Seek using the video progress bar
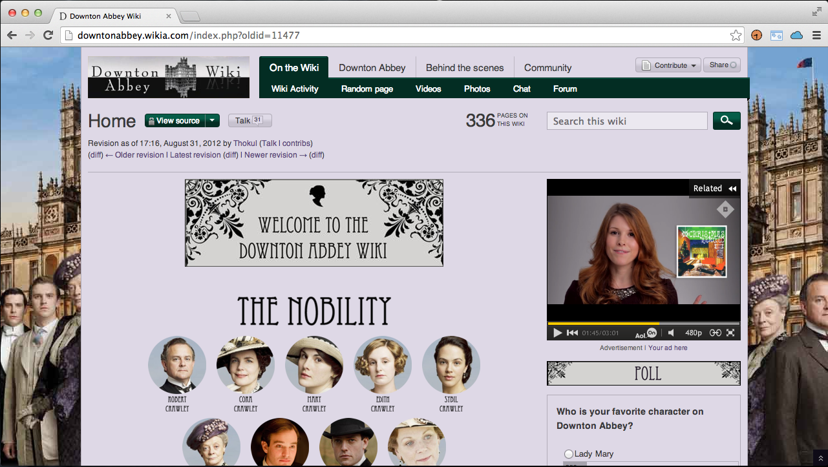This screenshot has height=467, width=828. tap(643, 324)
